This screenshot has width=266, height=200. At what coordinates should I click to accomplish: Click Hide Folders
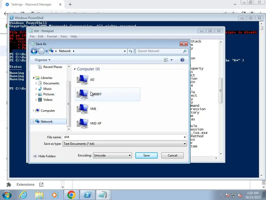44,156
